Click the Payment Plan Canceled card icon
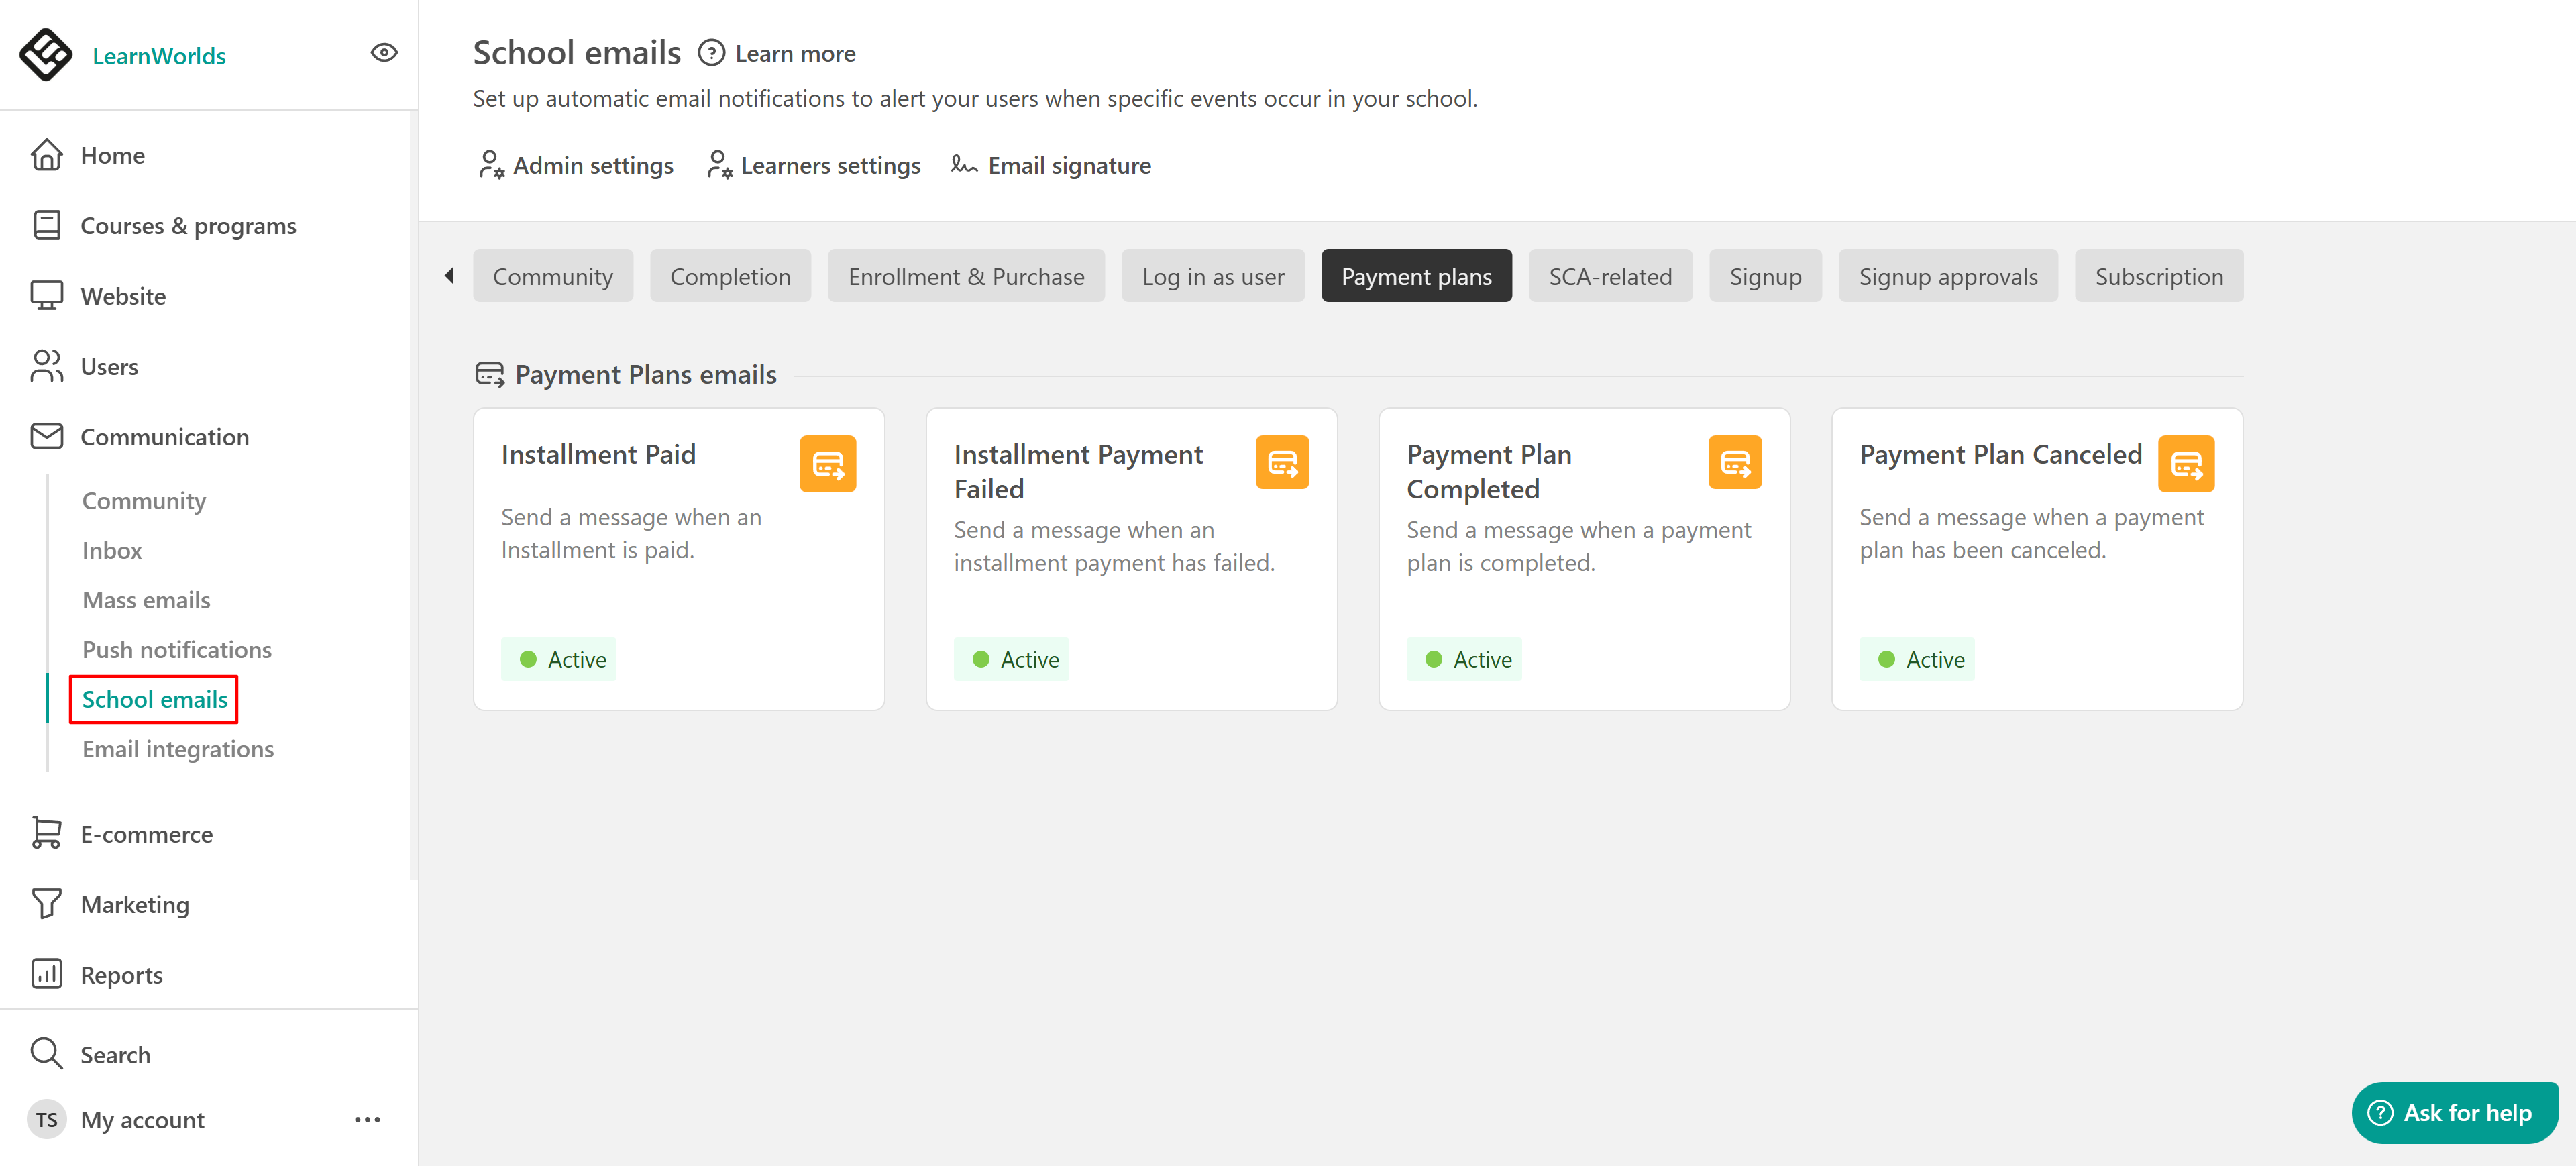 tap(2185, 463)
